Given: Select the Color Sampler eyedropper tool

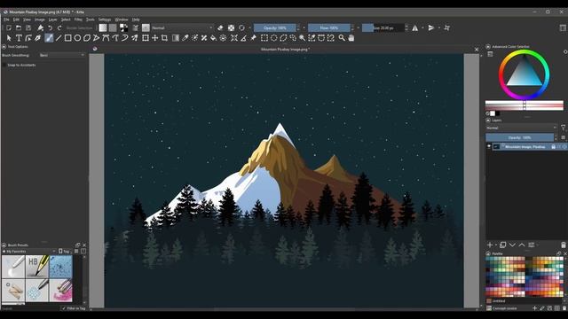Looking at the screenshot, I should coord(185,38).
